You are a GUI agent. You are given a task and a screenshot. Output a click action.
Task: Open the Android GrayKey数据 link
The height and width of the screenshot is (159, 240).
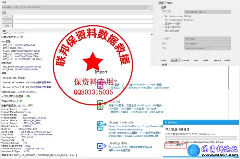pos(156,112)
